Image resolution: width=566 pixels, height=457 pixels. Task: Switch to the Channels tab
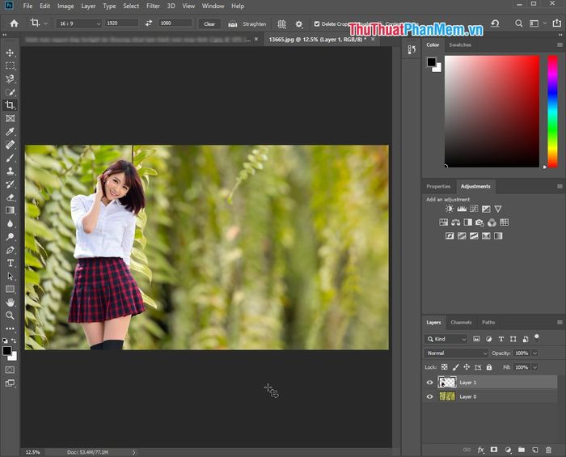point(461,322)
